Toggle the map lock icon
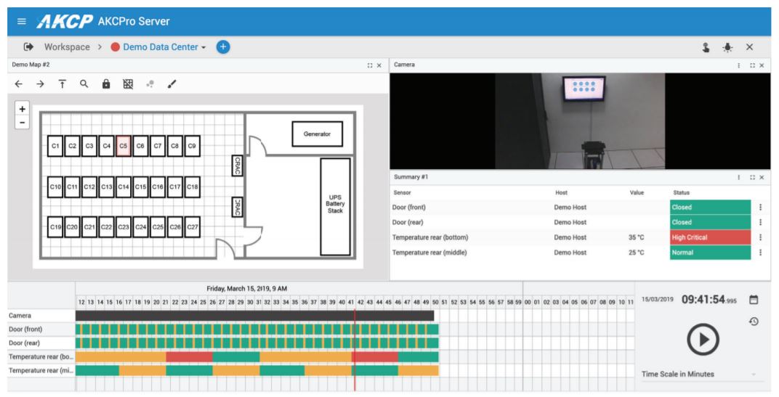 coord(106,84)
